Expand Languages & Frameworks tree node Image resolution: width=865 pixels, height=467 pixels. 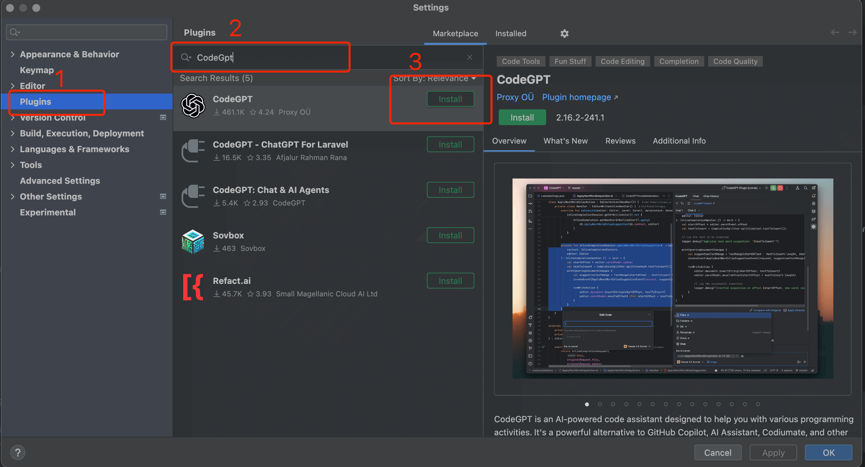[x=13, y=149]
